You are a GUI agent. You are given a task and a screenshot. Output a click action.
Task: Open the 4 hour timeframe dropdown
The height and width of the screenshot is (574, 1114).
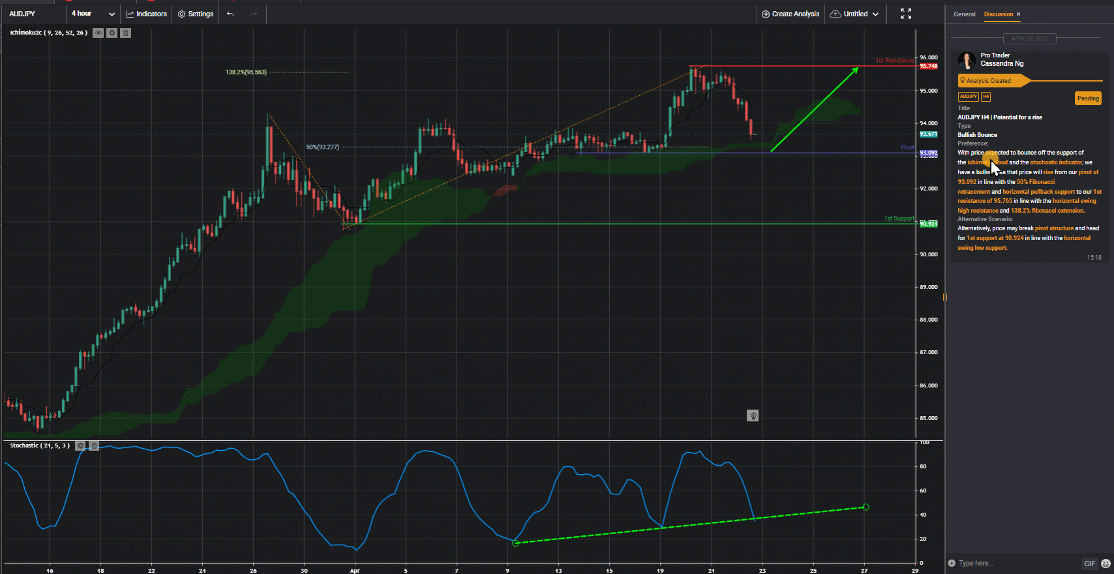tap(93, 14)
